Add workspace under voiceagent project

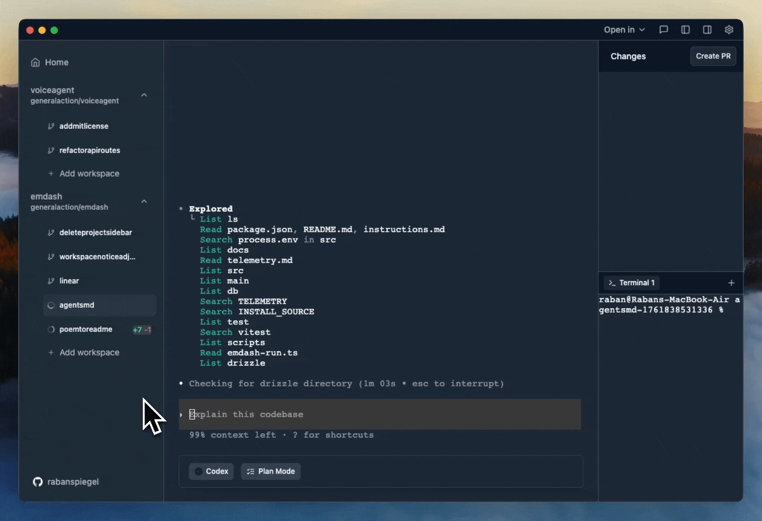[89, 174]
